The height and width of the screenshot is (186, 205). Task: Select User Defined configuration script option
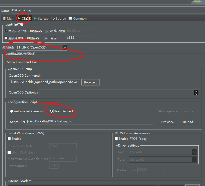(x=52, y=111)
